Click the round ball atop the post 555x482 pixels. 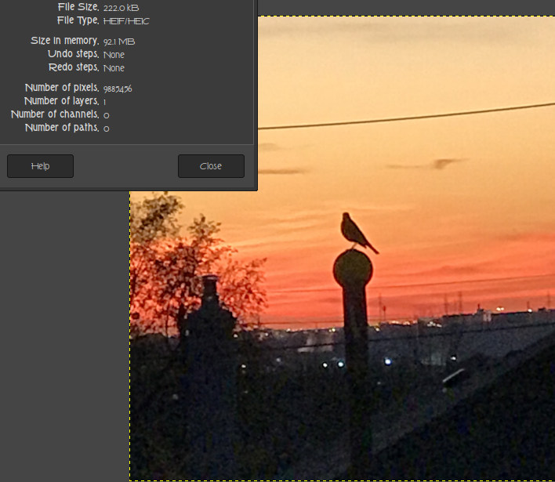pos(353,269)
